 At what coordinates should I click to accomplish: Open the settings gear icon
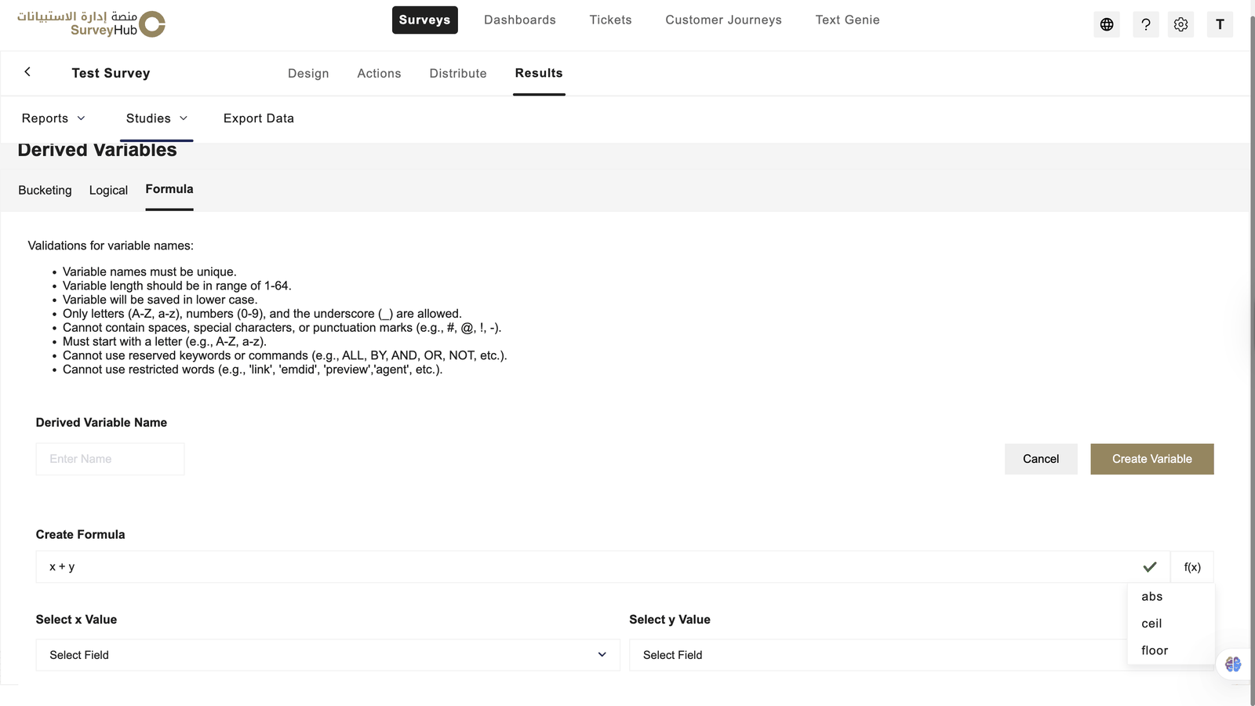tap(1180, 24)
